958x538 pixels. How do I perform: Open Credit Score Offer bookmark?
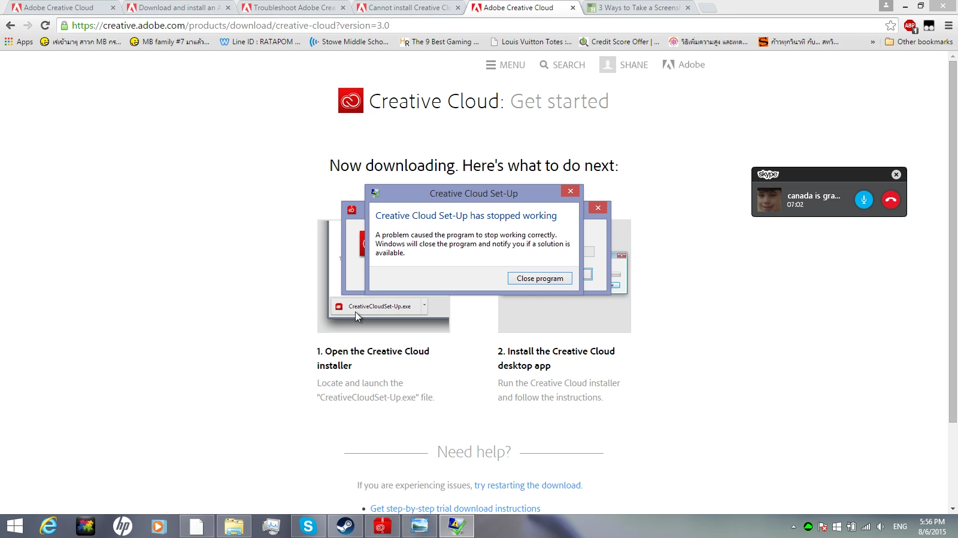[x=619, y=42]
